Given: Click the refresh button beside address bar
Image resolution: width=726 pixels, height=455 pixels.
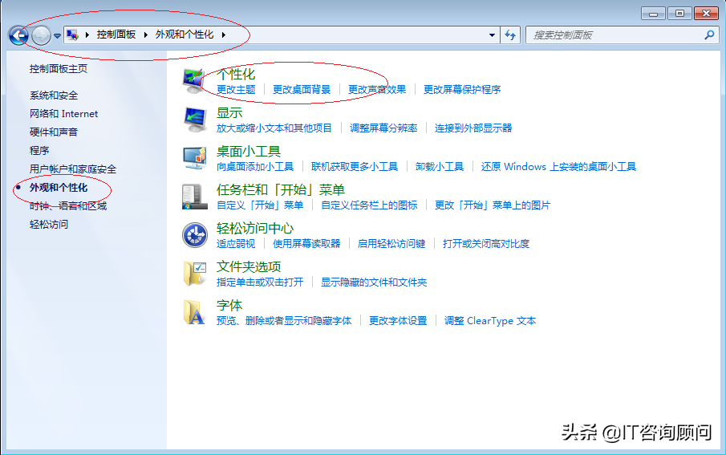Looking at the screenshot, I should pyautogui.click(x=510, y=35).
